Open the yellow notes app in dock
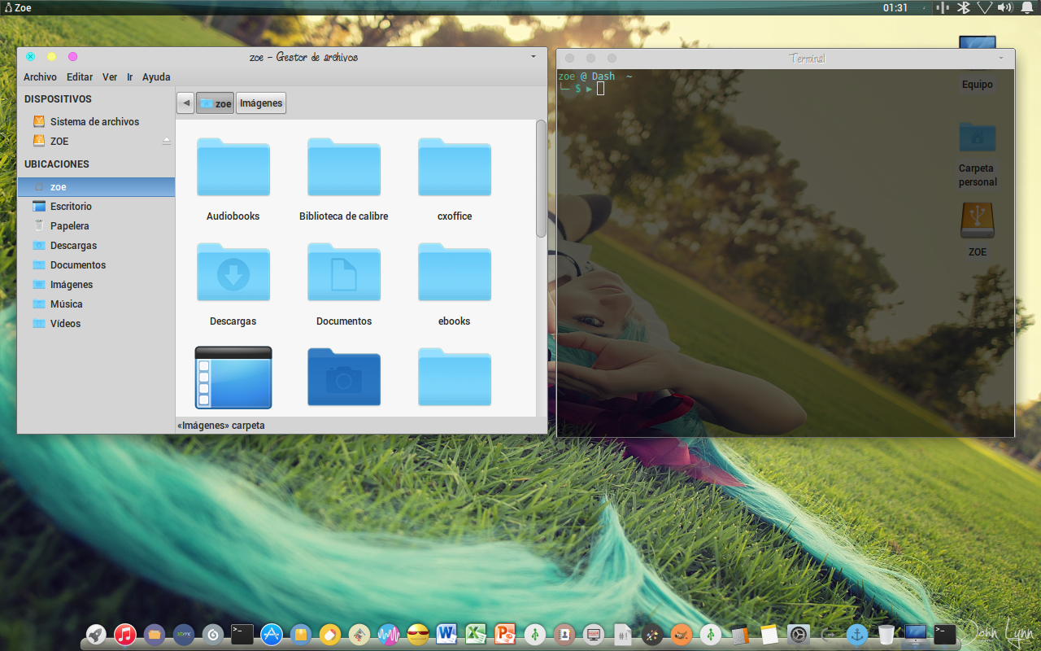Viewport: 1041px width, 651px height. pos(769,635)
